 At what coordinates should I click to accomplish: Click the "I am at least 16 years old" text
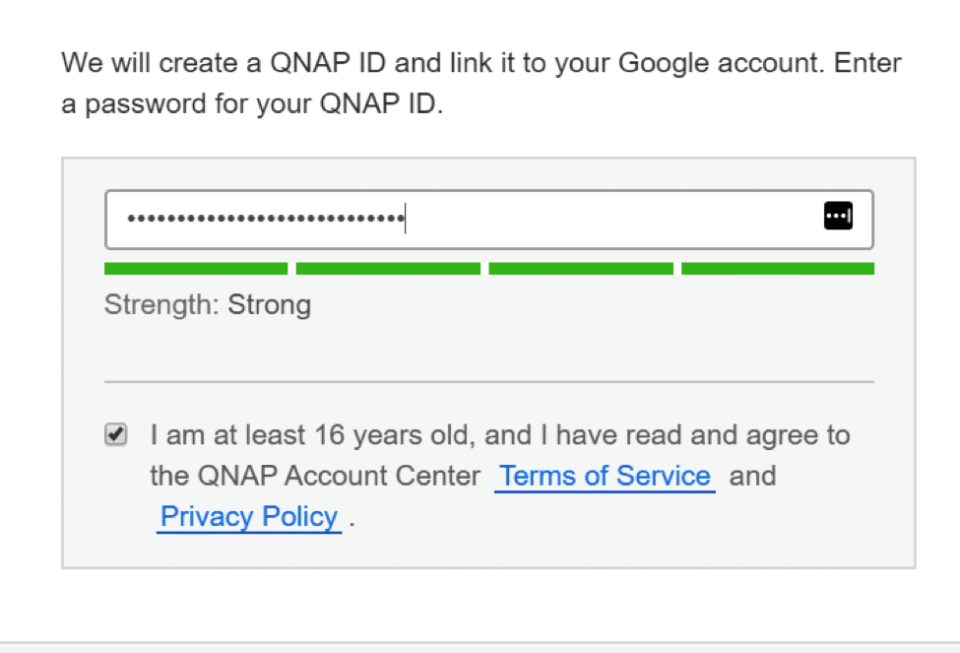(x=311, y=435)
